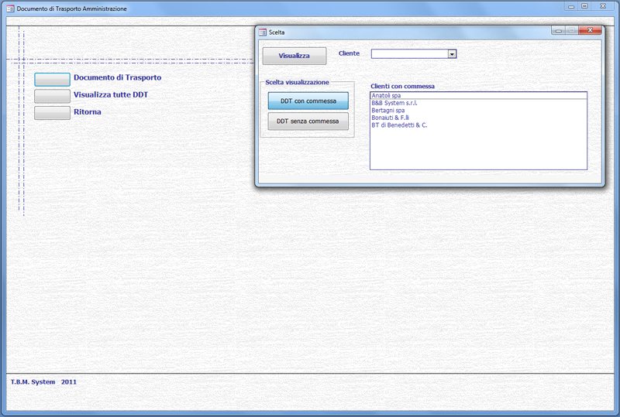The image size is (620, 417).
Task: Restore the Documento di Trasporto Amministrazione window
Action: 584,6
